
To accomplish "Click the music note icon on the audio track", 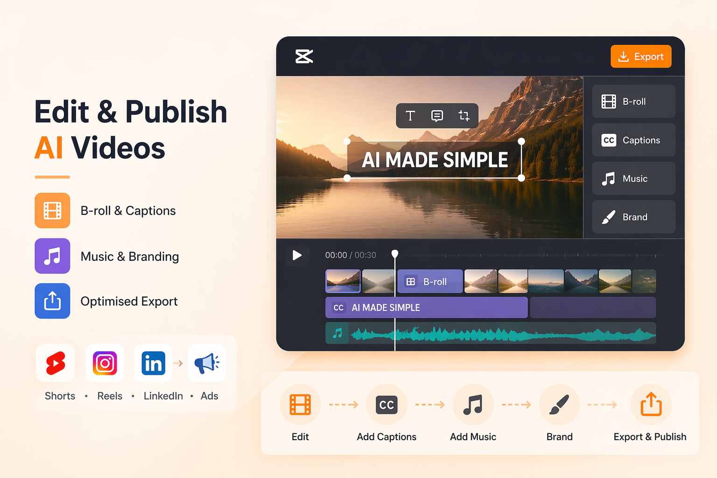I will (x=337, y=333).
